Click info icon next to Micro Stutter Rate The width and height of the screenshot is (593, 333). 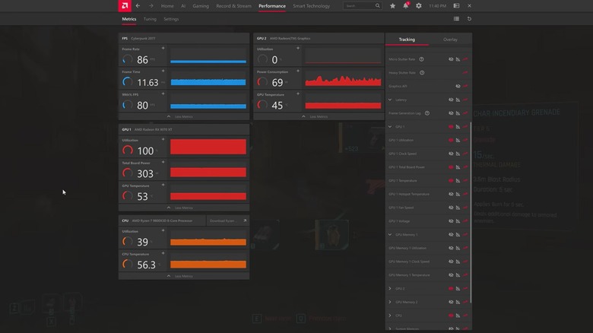(x=421, y=59)
